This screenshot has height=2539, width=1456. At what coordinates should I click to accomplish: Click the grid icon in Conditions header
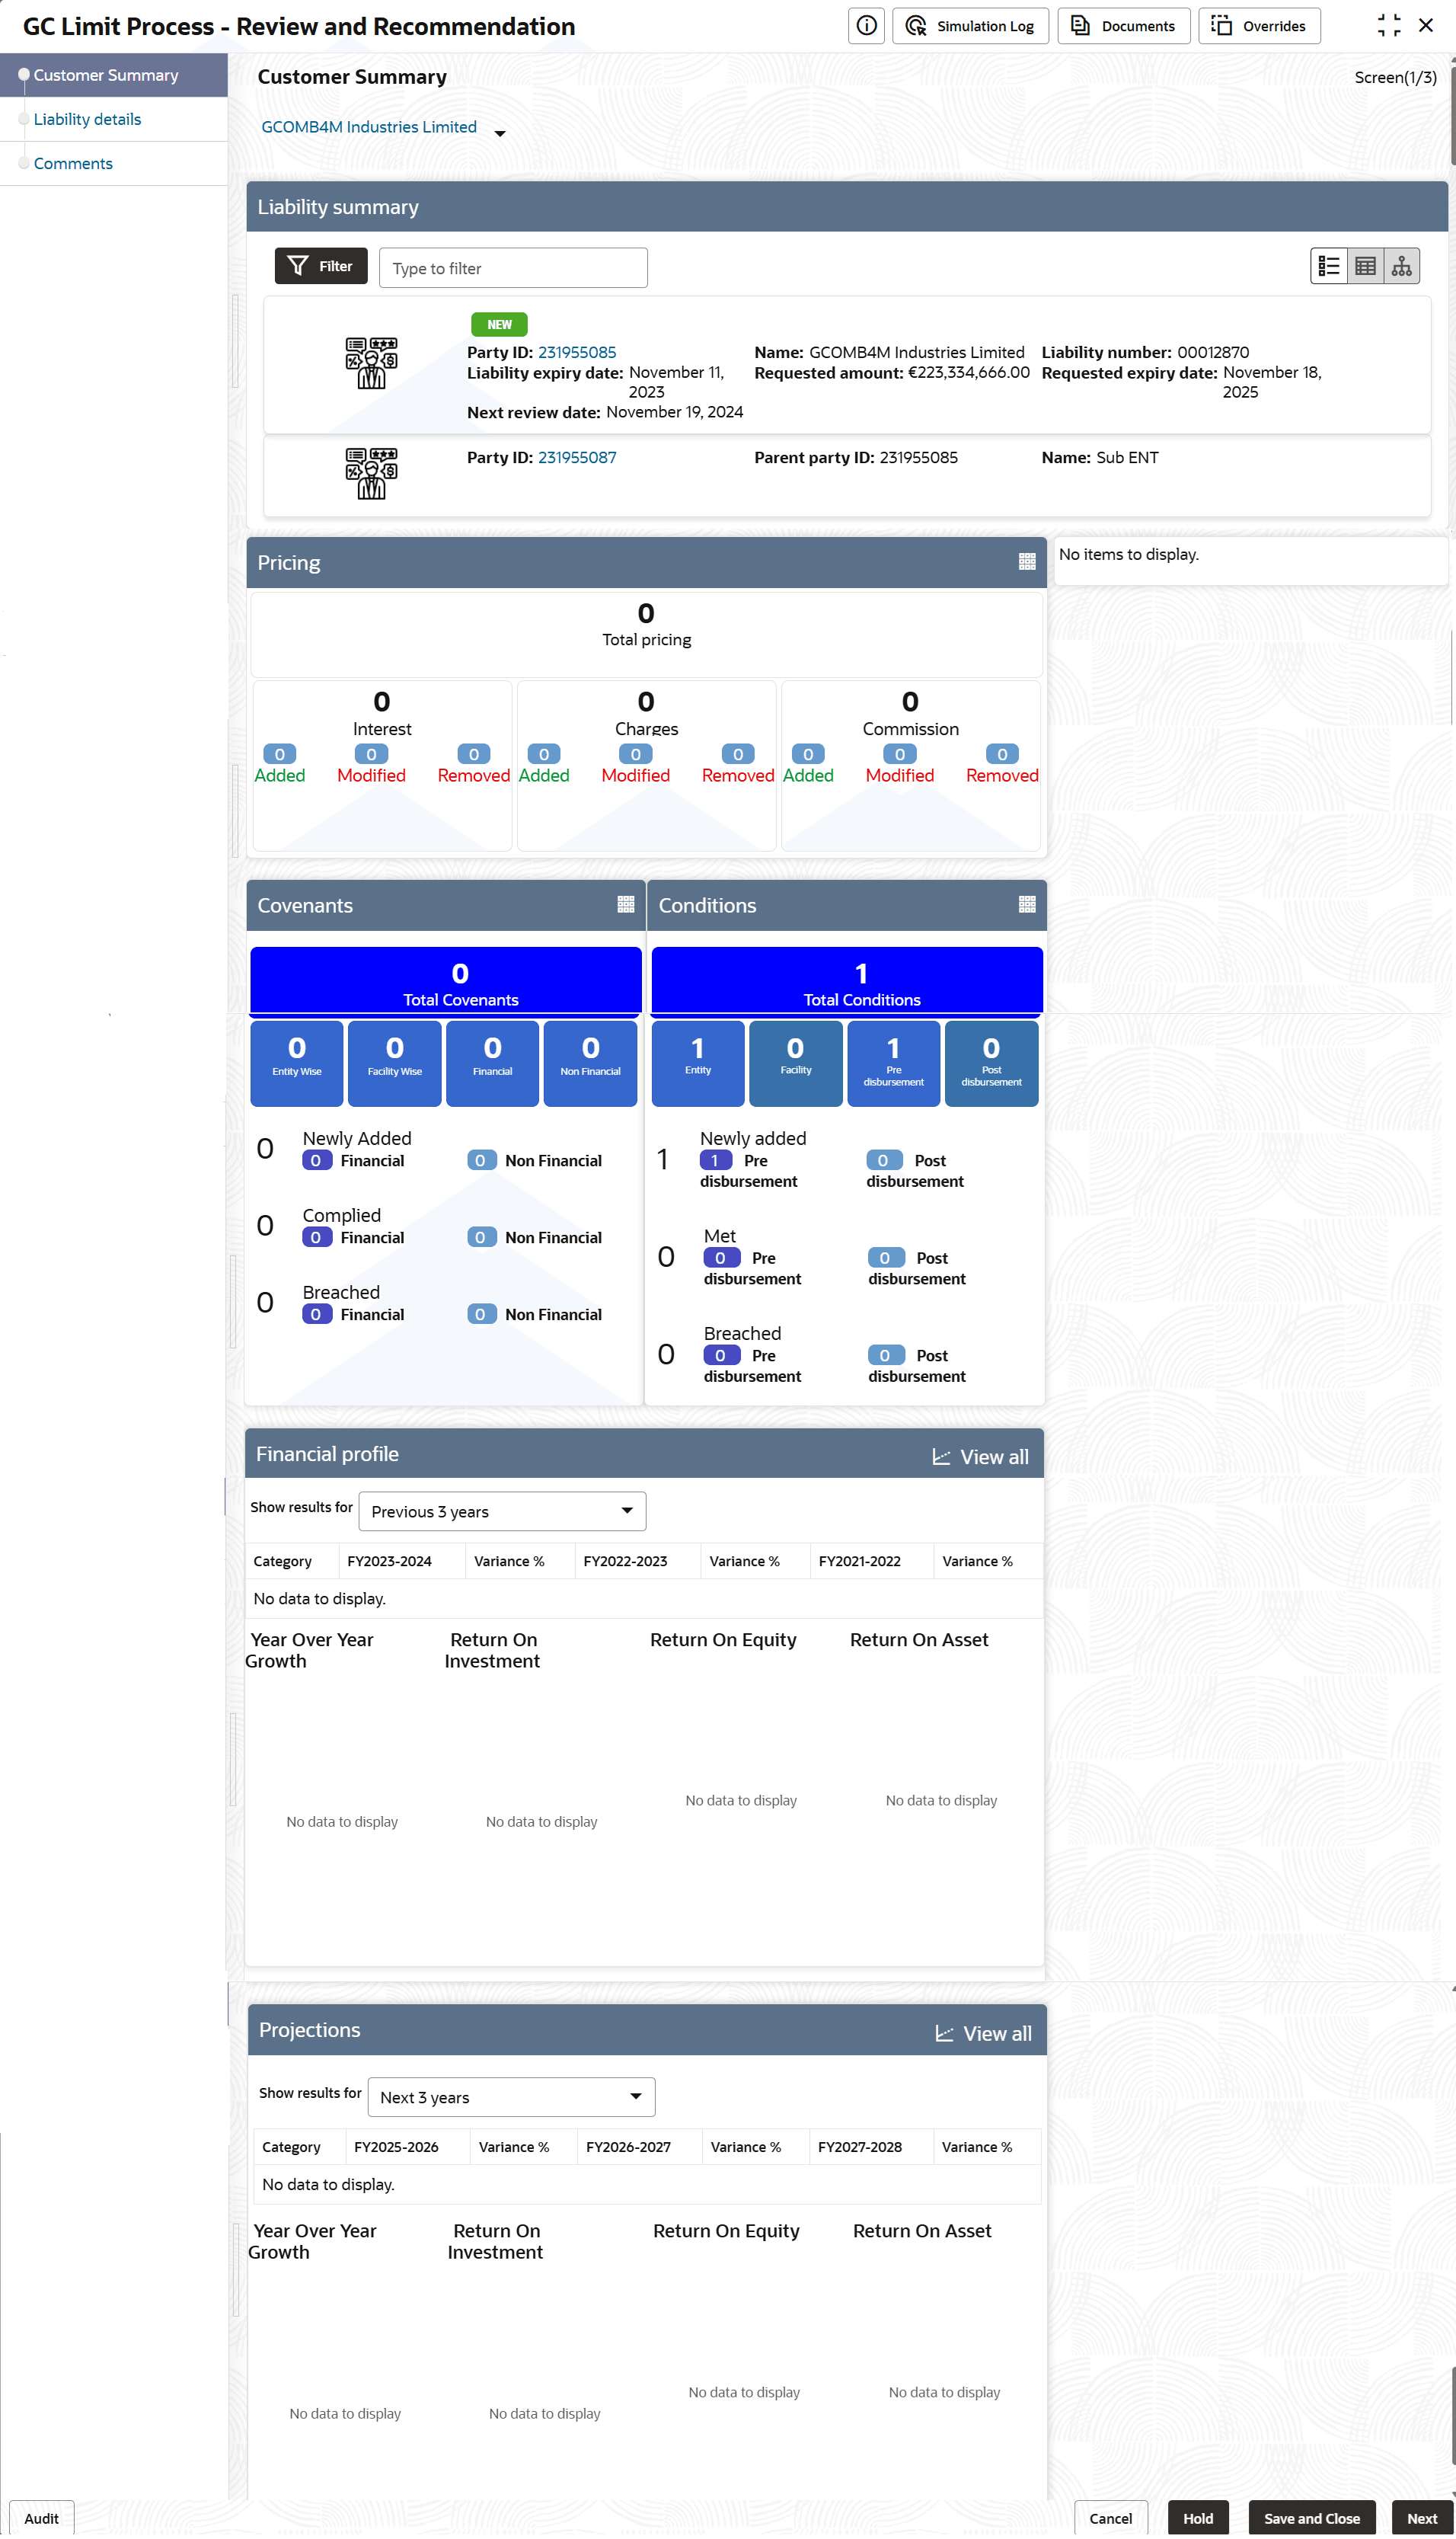pyautogui.click(x=1026, y=904)
